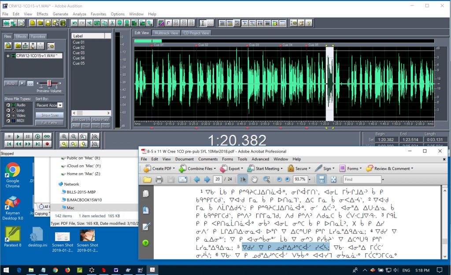Image resolution: width=451 pixels, height=275 pixels.
Task: Click the Save file icon in Audition toolbar
Action: (x=48, y=23)
